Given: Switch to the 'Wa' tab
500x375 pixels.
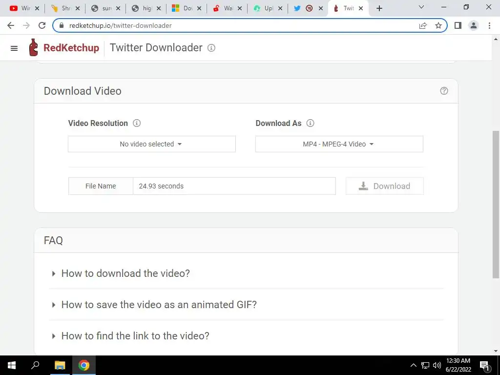Looking at the screenshot, I should pos(223,8).
